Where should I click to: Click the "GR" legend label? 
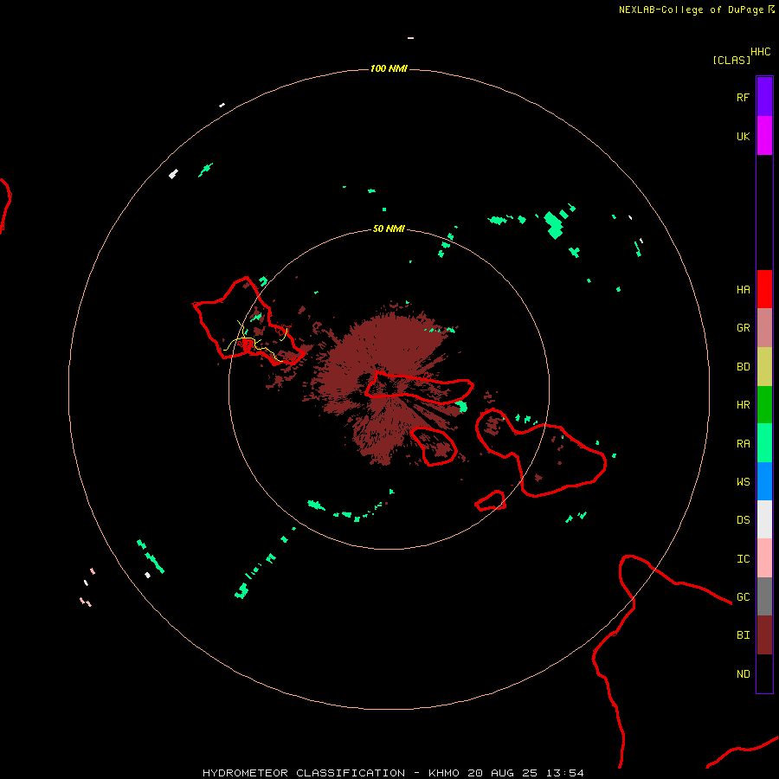pyautogui.click(x=743, y=328)
